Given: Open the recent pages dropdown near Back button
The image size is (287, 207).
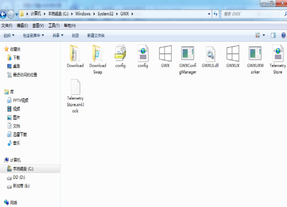Looking at the screenshot, I should (16, 14).
